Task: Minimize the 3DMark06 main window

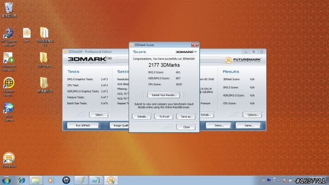Action: 246,51
